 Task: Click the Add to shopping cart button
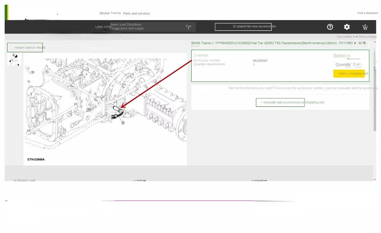(349, 74)
